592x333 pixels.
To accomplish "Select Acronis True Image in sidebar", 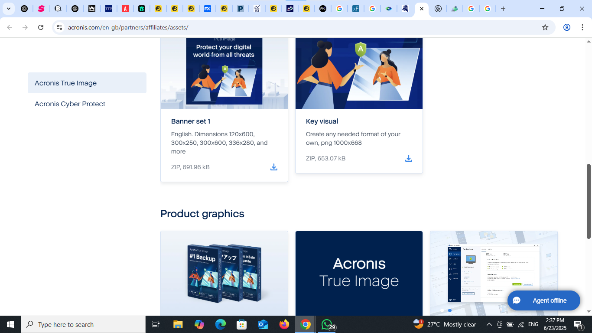I will point(87,83).
